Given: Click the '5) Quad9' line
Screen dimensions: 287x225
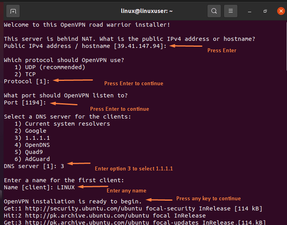Looking at the screenshot, I should pos(29,152).
